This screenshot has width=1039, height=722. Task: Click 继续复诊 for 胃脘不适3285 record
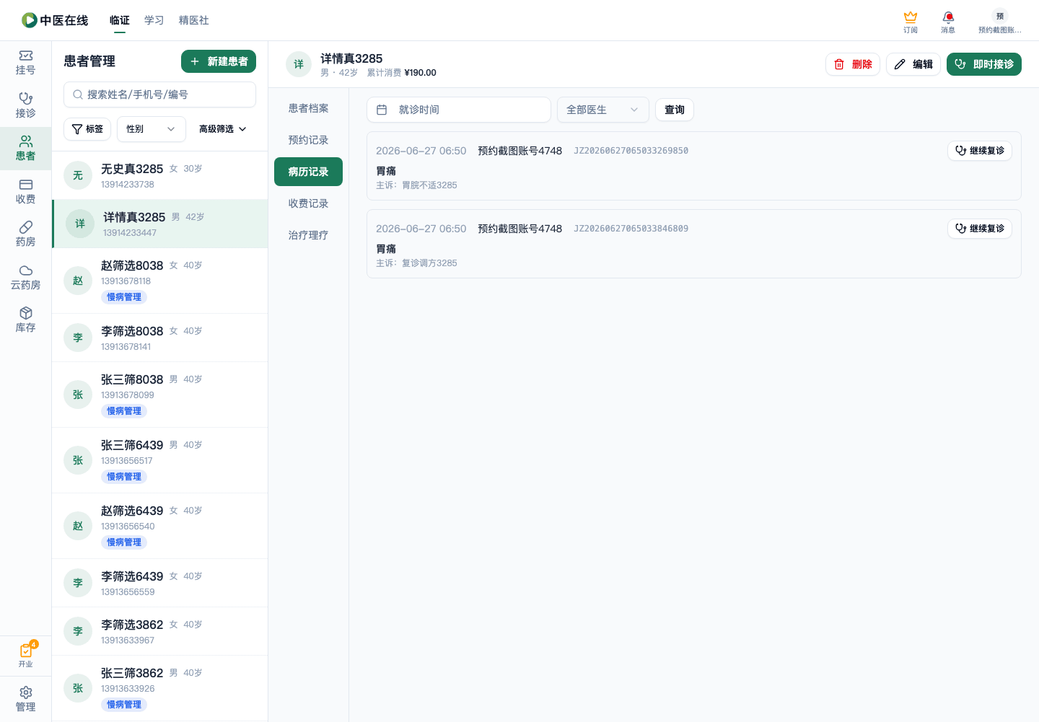pos(980,151)
